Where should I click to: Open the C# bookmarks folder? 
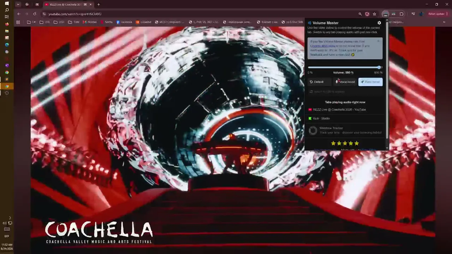(x=31, y=22)
